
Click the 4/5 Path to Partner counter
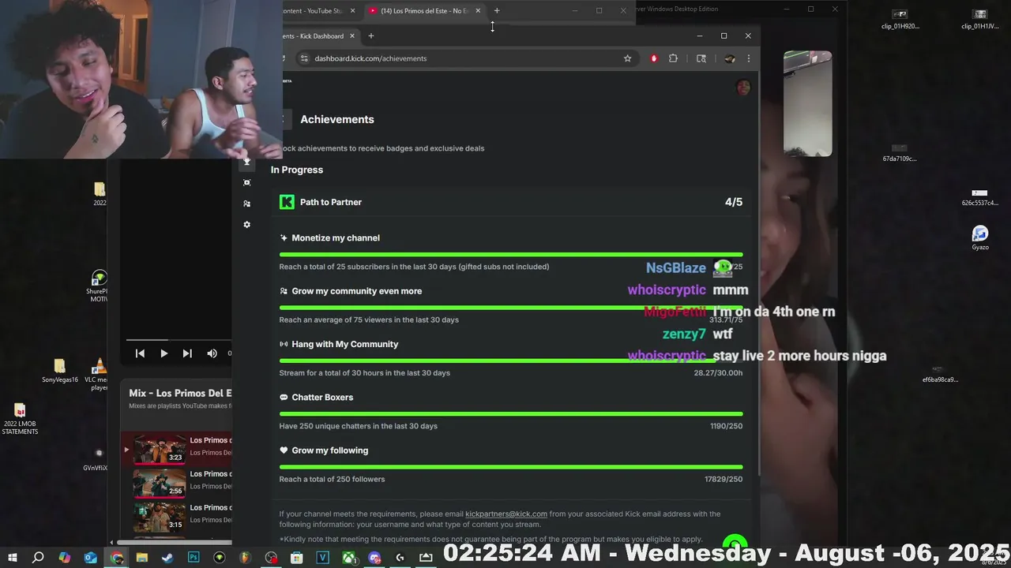[734, 202]
